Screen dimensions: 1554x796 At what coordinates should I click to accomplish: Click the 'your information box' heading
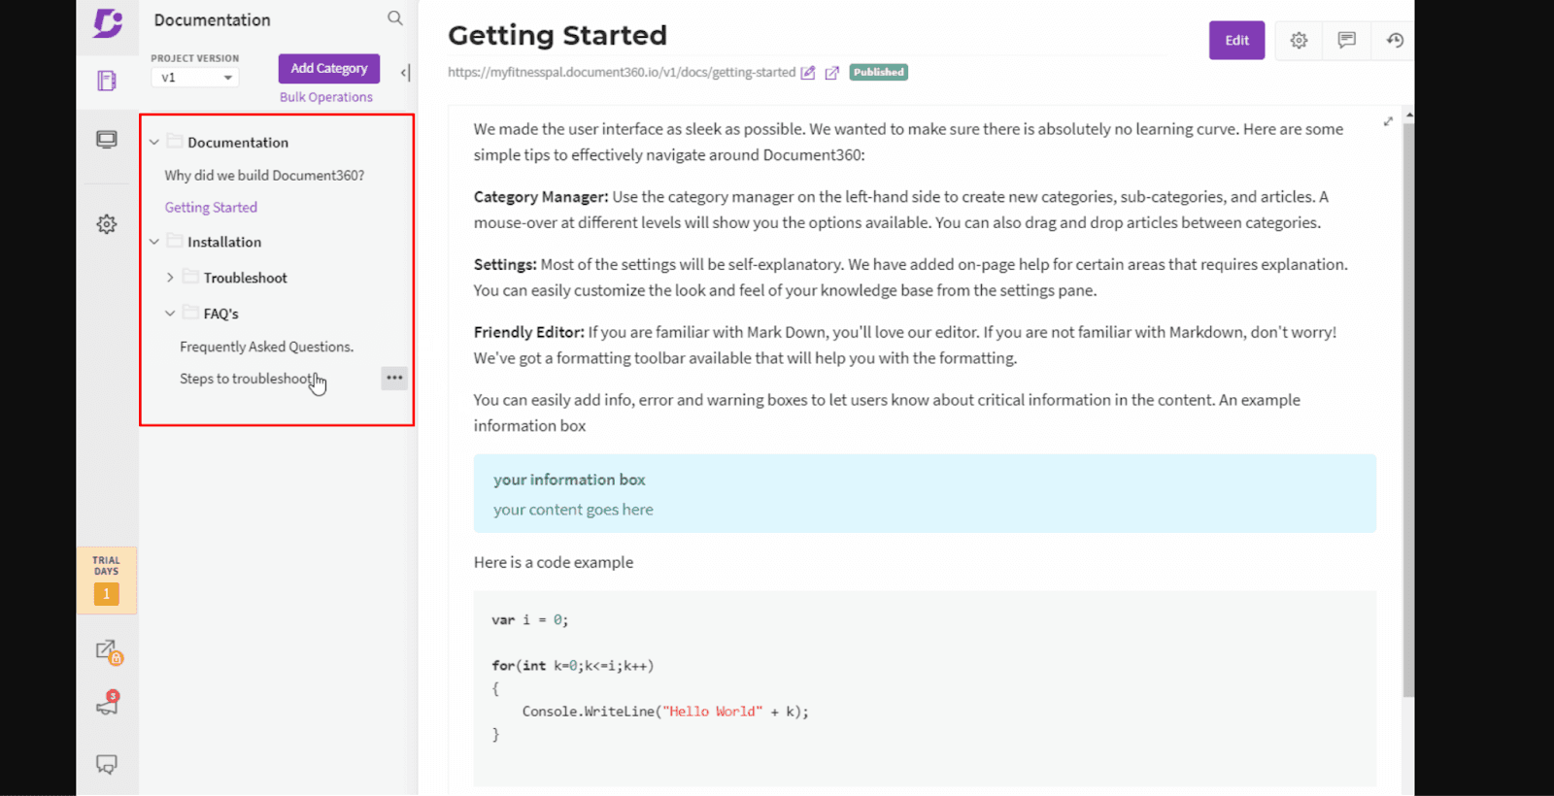569,480
